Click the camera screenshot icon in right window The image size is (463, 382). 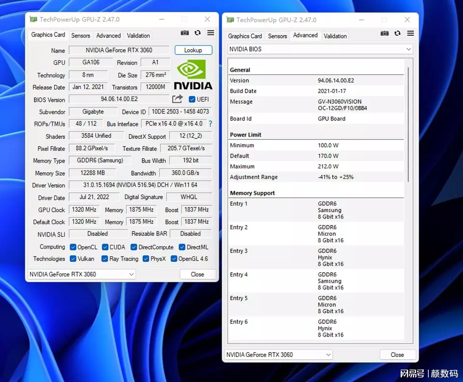(384, 33)
